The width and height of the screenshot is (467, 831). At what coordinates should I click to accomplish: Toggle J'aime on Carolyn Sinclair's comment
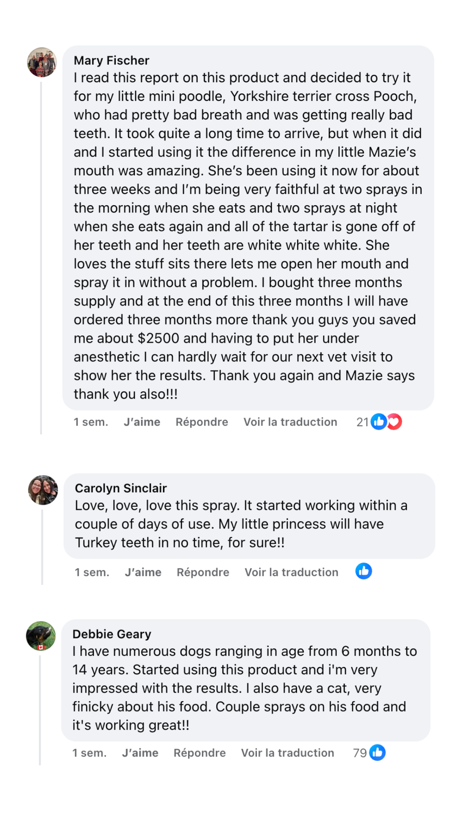143,572
